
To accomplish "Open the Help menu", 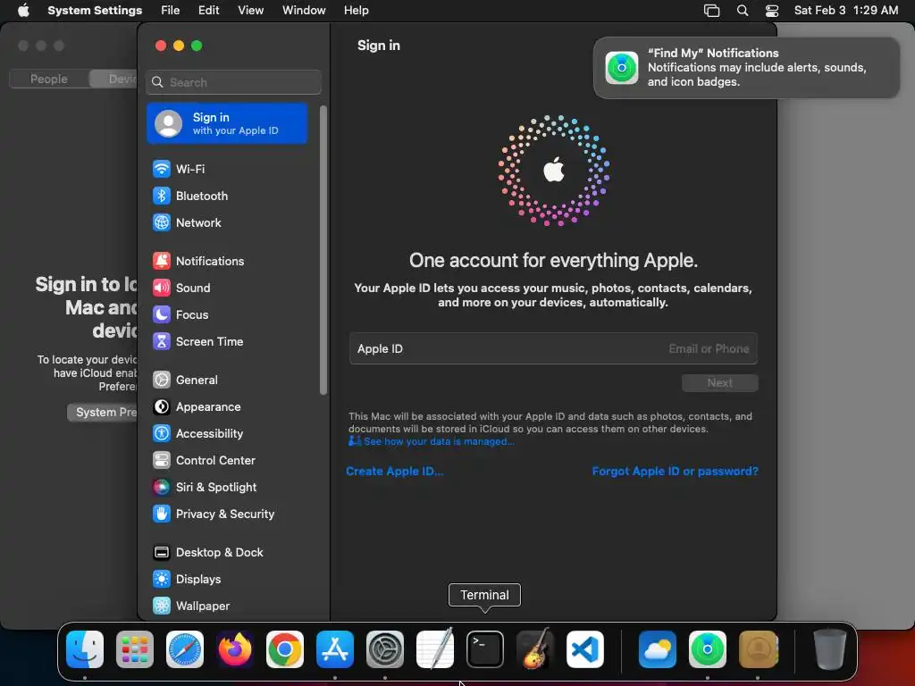I will click(x=356, y=11).
